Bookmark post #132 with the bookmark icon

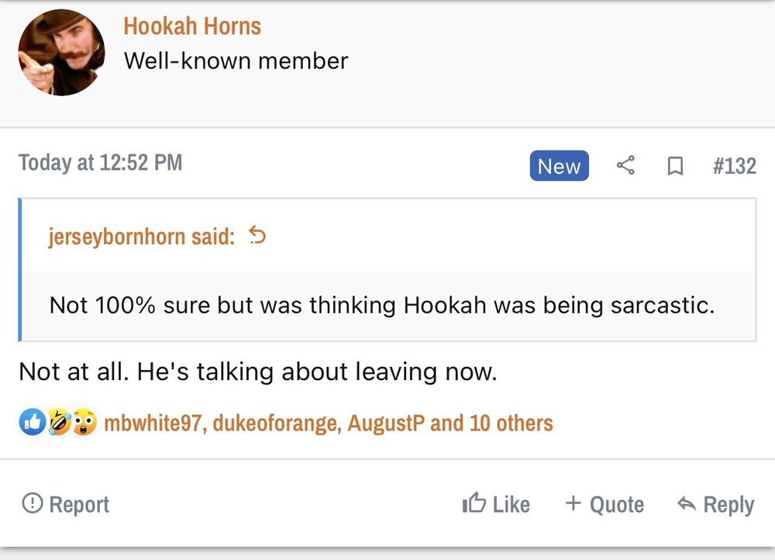(675, 166)
